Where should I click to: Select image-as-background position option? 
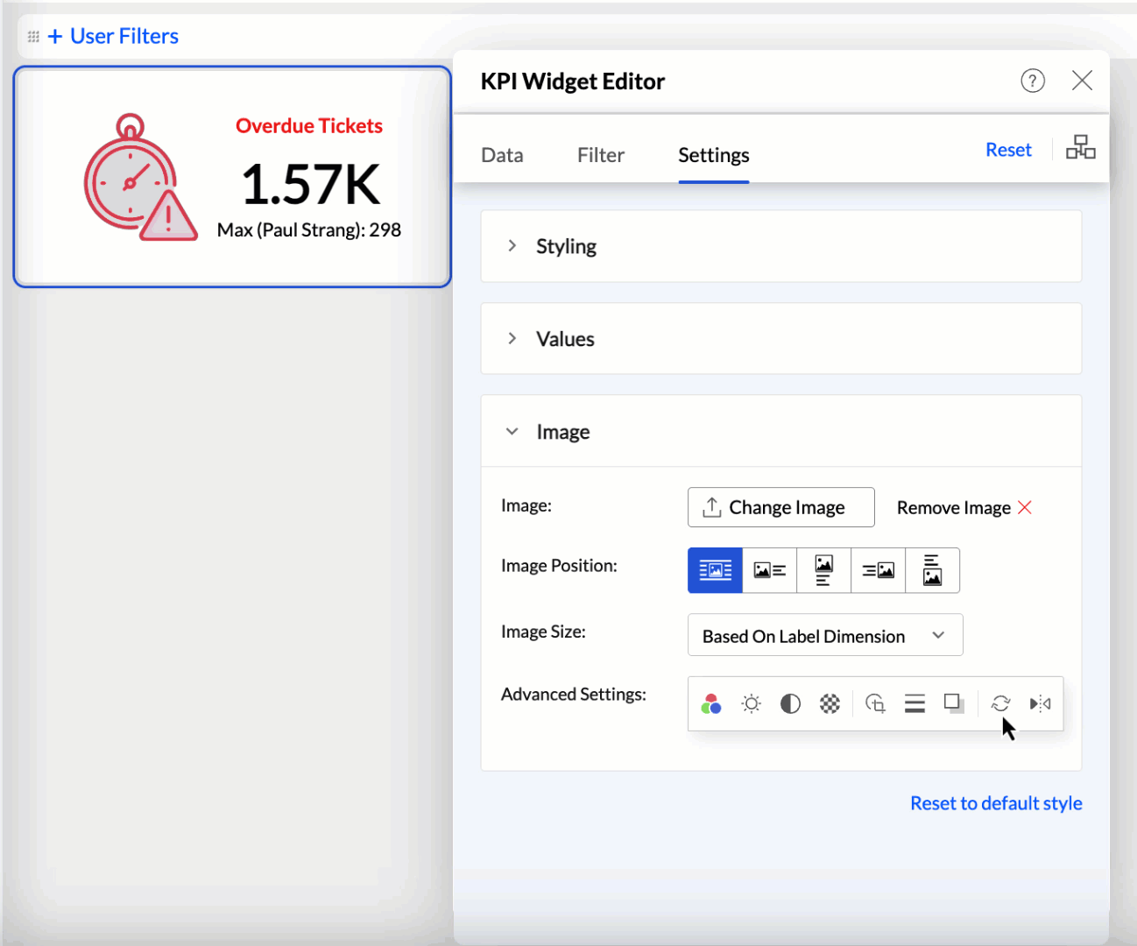(715, 570)
